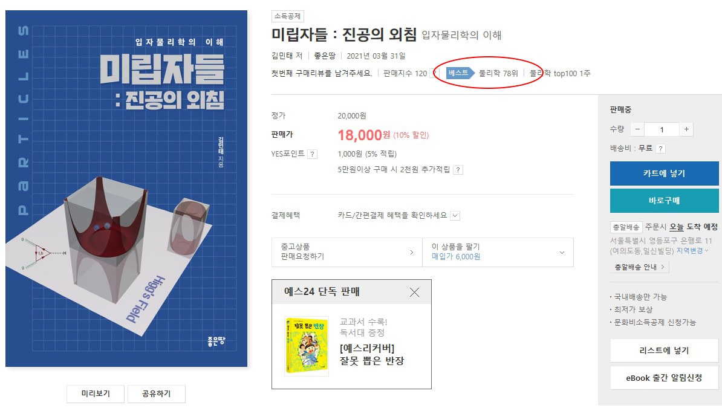Click the 배송비 무료 question mark icon
Viewport: 722px width, 408px height.
pos(660,148)
